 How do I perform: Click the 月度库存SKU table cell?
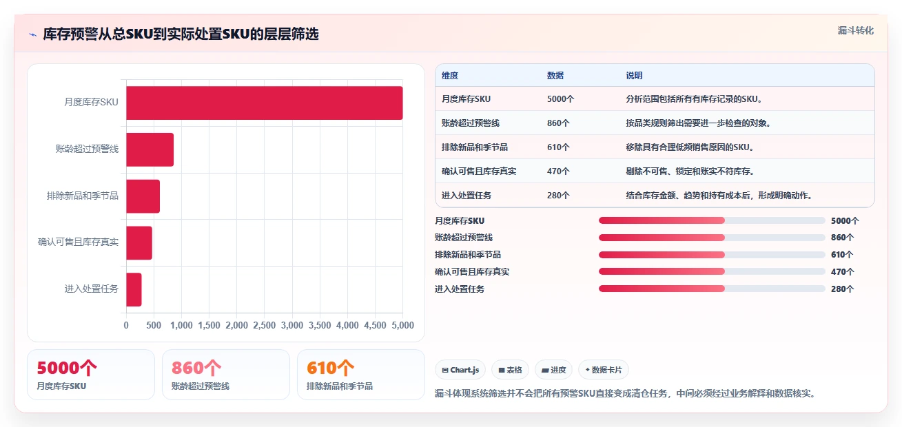click(466, 98)
